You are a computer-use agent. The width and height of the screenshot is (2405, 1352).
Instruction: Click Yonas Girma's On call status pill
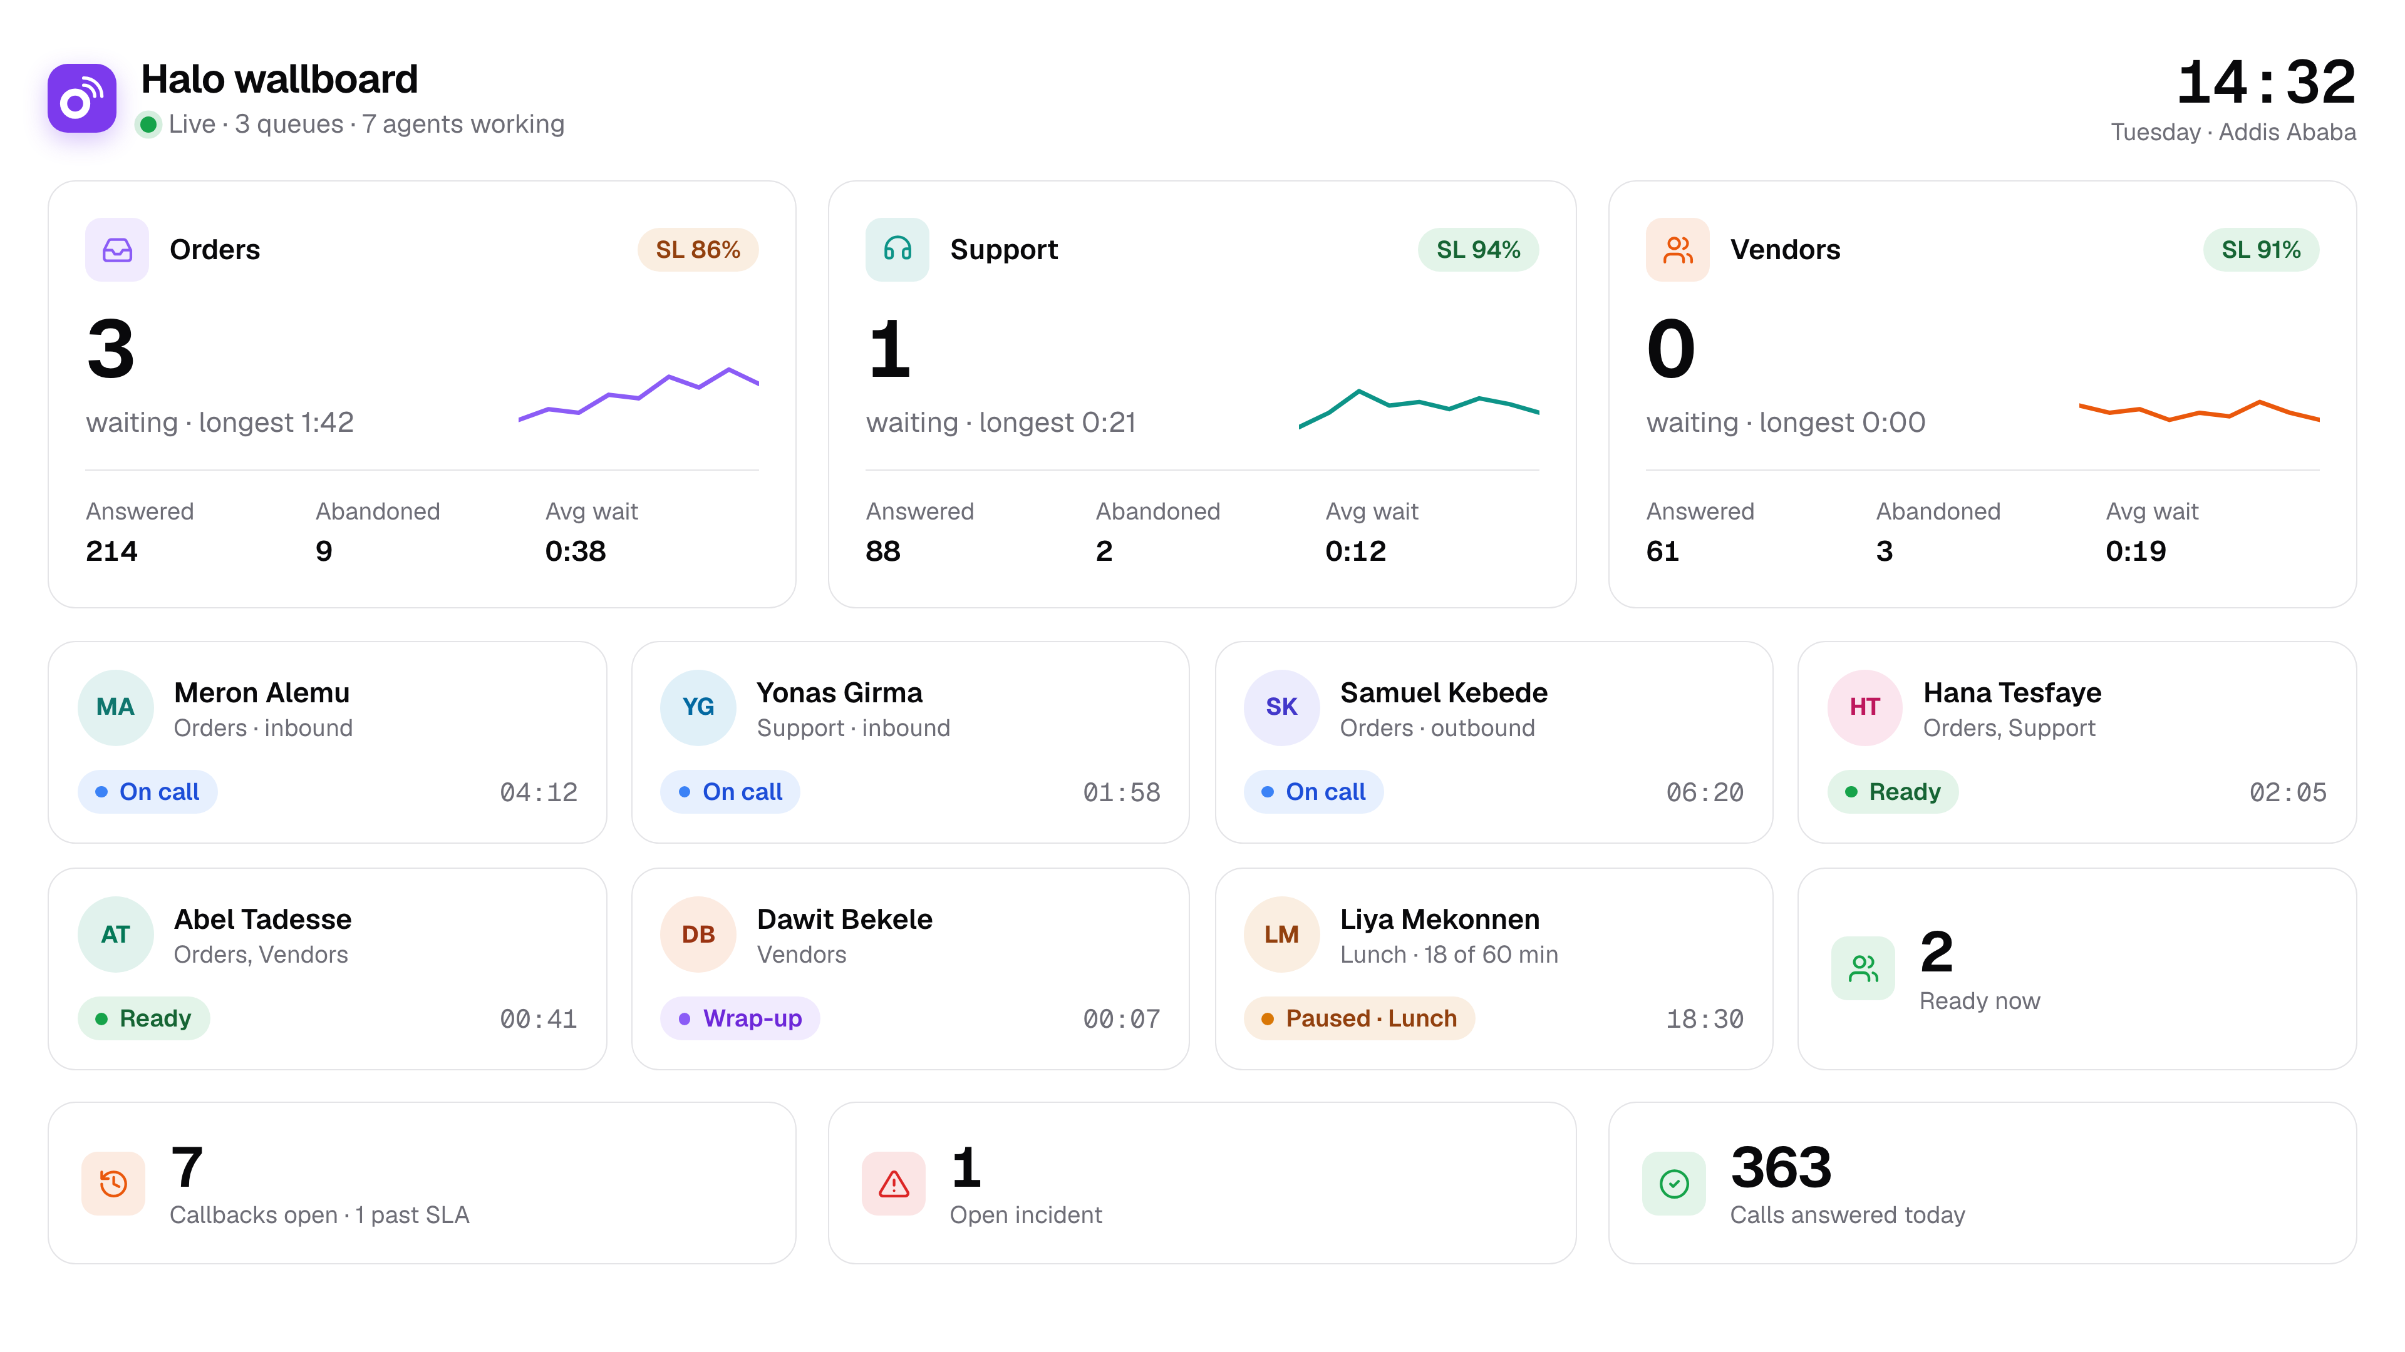click(x=730, y=791)
